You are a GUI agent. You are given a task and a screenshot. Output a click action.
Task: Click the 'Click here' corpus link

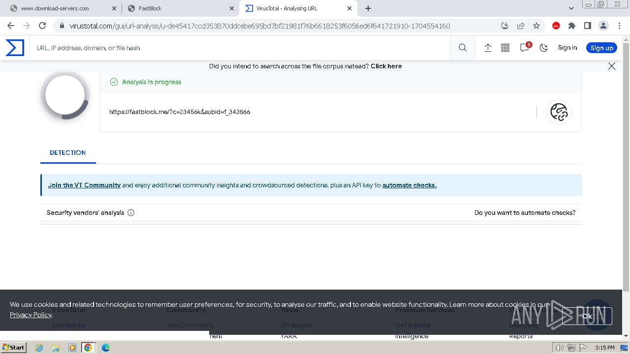coord(386,66)
